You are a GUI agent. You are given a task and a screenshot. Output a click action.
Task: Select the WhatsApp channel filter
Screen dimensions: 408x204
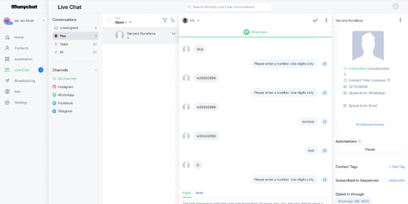coord(66,95)
